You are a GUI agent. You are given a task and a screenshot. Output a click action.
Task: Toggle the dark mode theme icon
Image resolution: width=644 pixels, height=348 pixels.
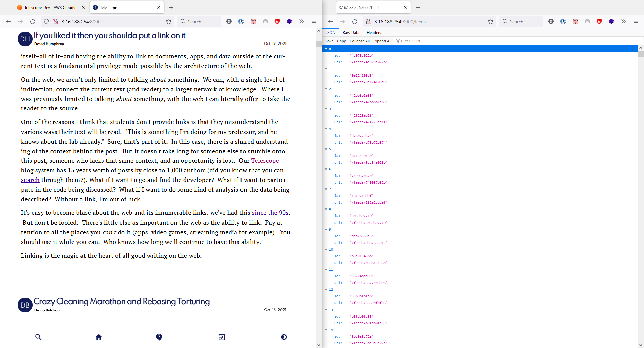pos(284,337)
